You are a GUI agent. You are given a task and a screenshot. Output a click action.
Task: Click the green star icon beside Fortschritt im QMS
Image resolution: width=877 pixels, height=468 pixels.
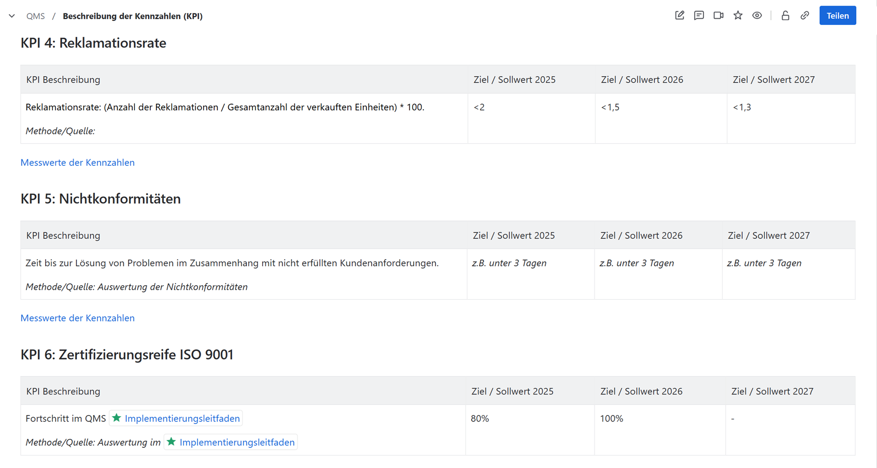tap(117, 418)
